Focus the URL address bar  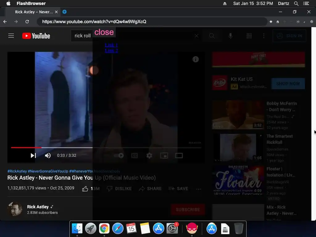click(152, 22)
